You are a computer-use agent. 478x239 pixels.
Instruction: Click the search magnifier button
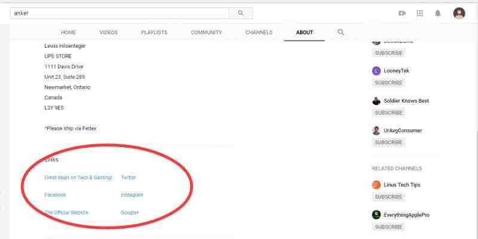click(241, 13)
